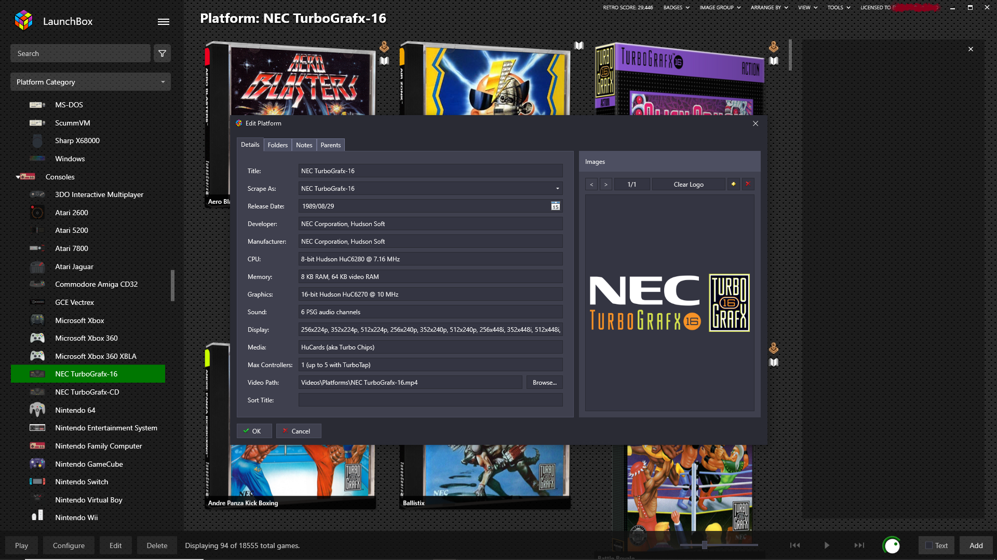
Task: Click the joystick badge on the purple TurboGrafx box
Action: pos(774,47)
